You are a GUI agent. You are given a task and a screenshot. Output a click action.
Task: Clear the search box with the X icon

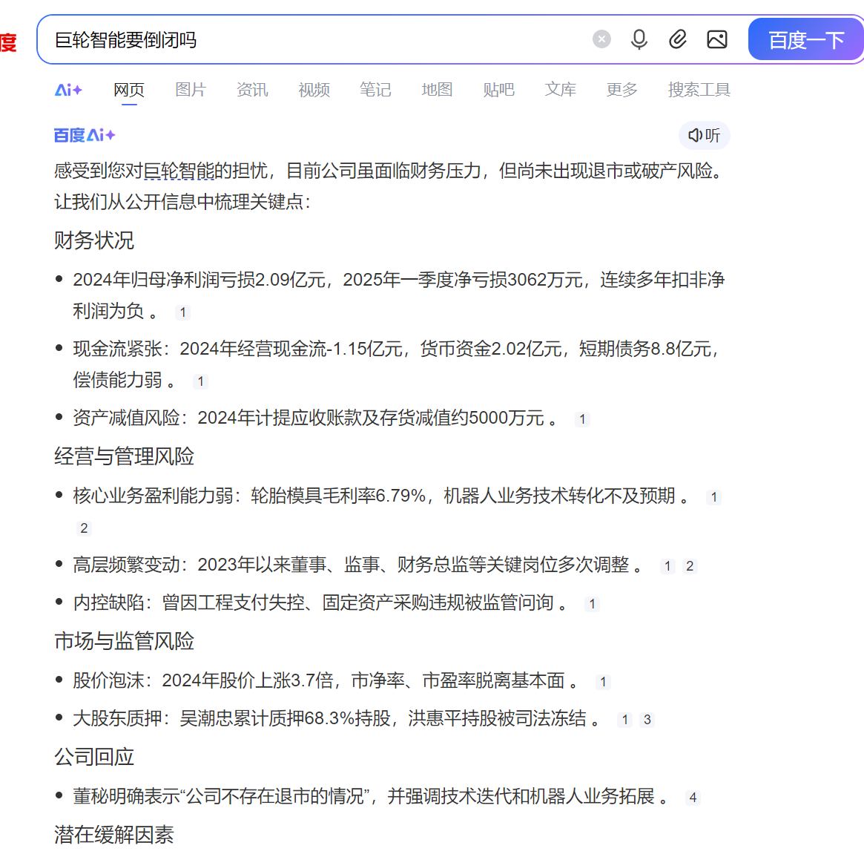pyautogui.click(x=601, y=39)
